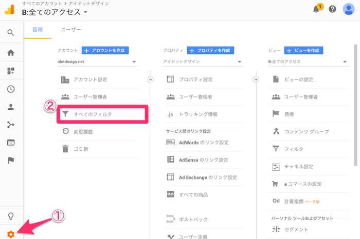Click the アカウントを作成 button

tap(105, 50)
